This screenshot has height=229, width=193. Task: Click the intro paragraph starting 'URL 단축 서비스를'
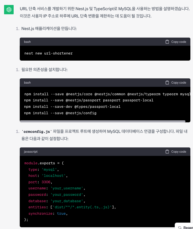click(105, 12)
